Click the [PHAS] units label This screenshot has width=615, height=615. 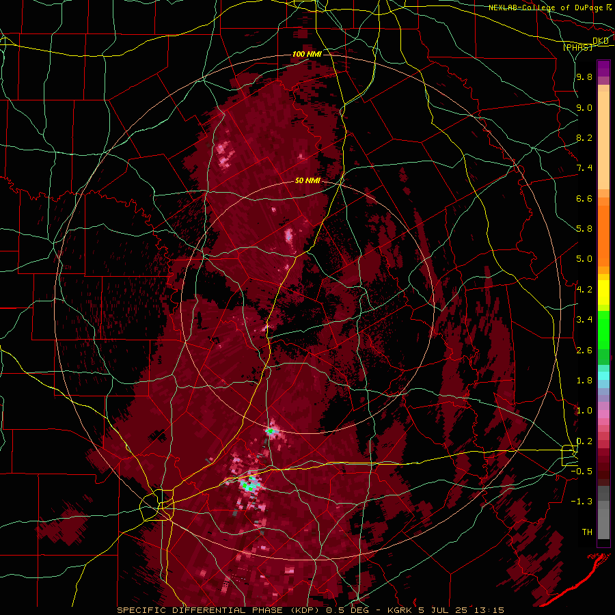click(x=577, y=47)
